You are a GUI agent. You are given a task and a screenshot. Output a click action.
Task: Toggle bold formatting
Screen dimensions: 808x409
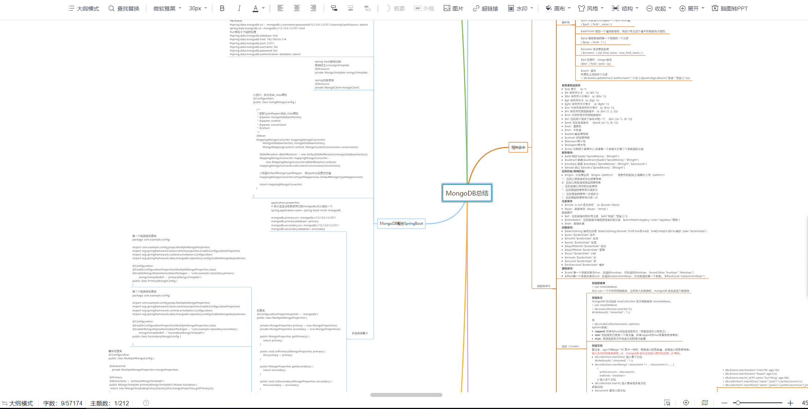click(222, 8)
